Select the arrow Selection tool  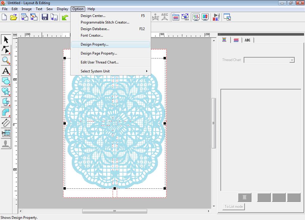pyautogui.click(x=6, y=40)
